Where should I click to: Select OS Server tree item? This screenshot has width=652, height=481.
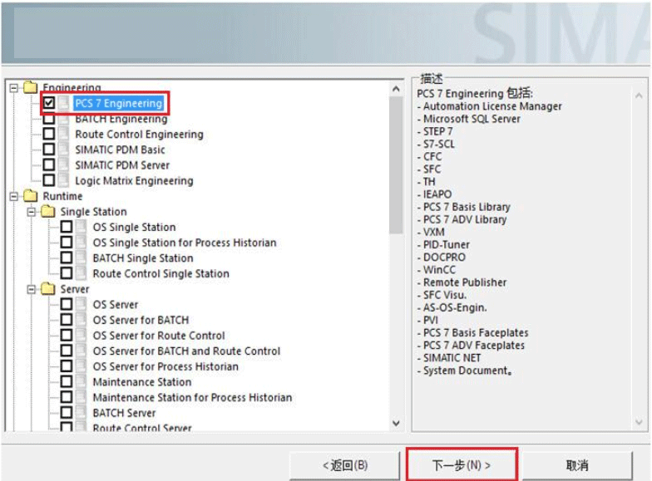tap(116, 304)
